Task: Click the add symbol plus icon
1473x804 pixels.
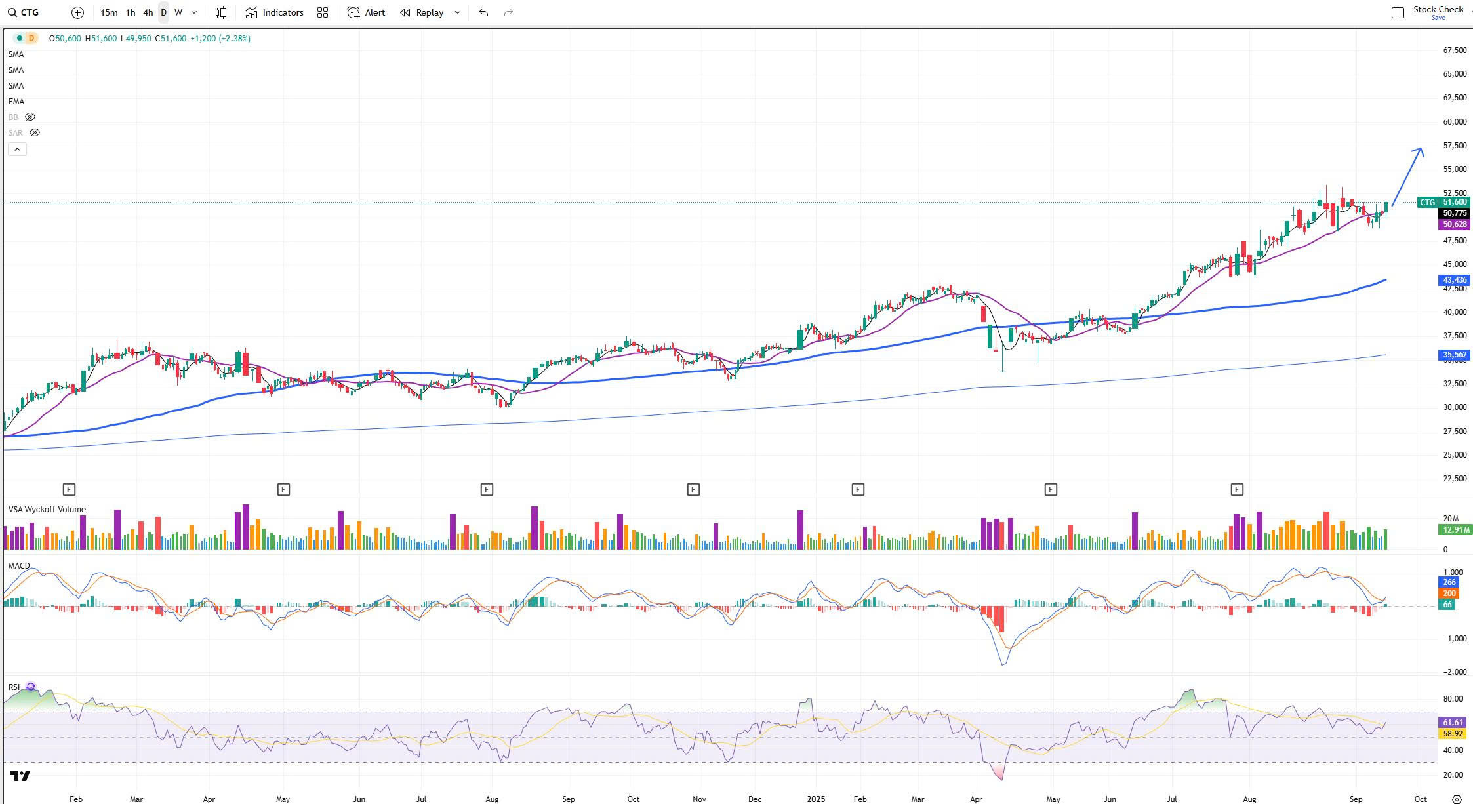Action: 77,12
